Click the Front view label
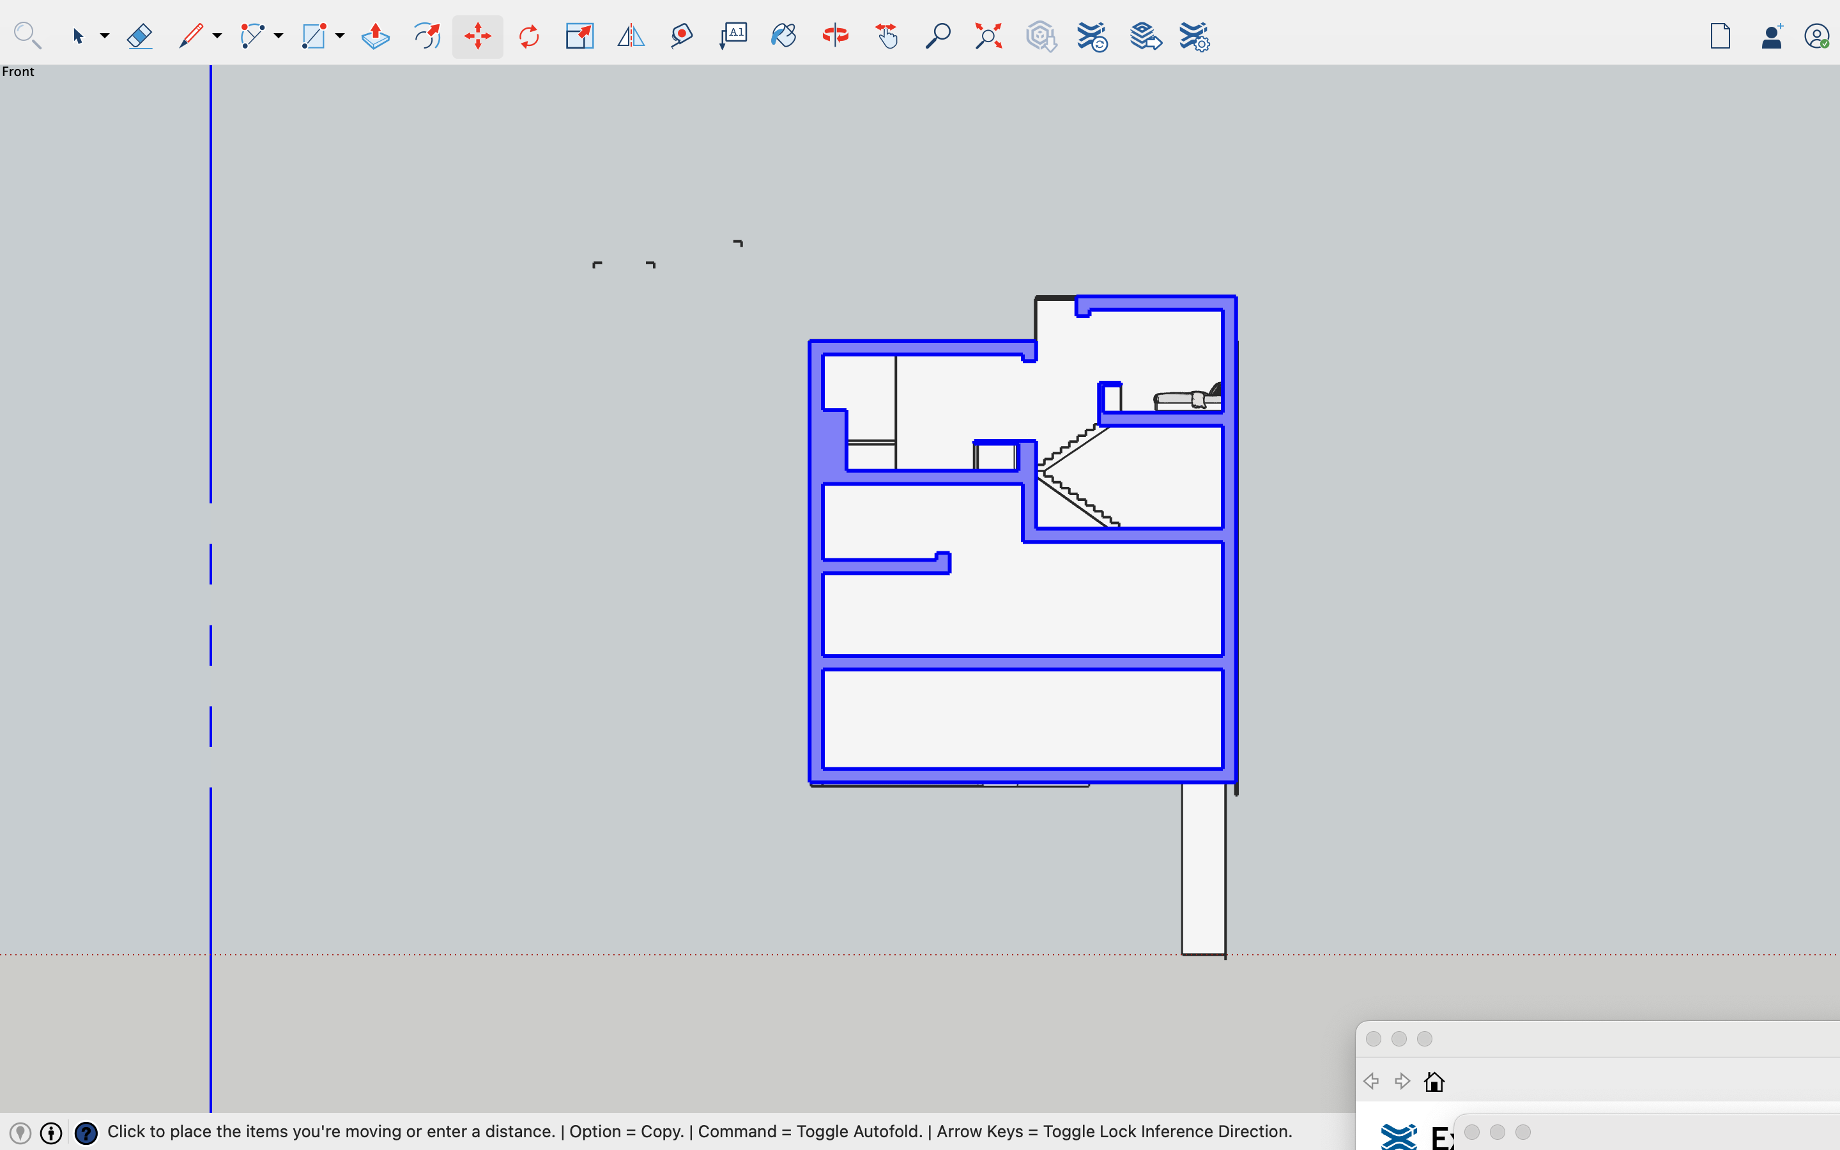Image resolution: width=1840 pixels, height=1150 pixels. (19, 72)
